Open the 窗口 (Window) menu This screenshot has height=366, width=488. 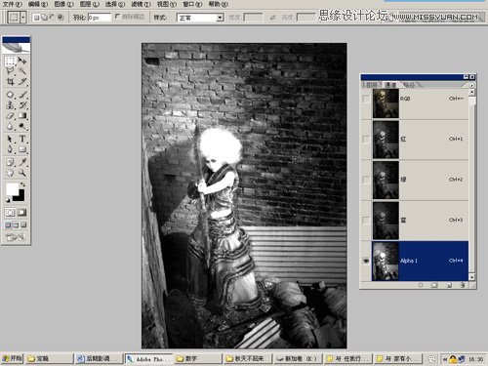click(x=192, y=4)
